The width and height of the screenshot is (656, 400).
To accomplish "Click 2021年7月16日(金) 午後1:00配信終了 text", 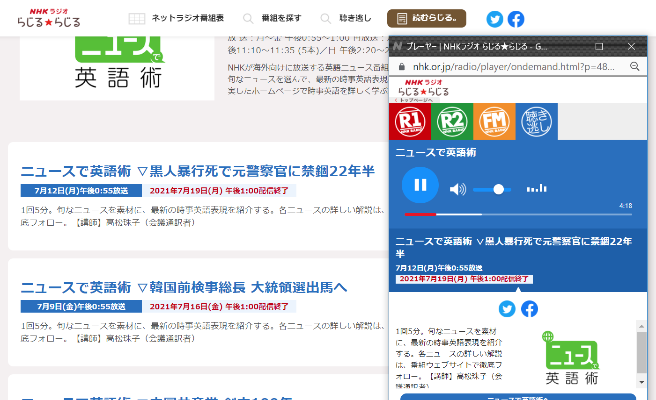I will (x=219, y=307).
